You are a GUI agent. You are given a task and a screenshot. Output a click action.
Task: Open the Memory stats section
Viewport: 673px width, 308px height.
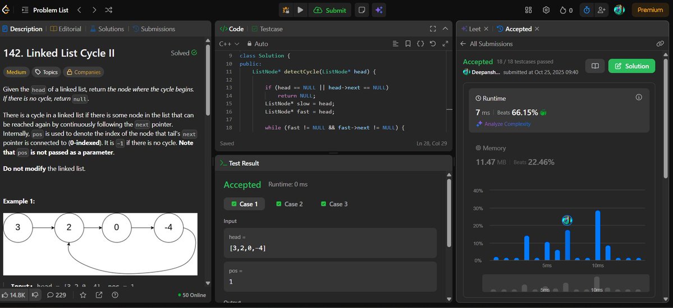tap(558, 156)
